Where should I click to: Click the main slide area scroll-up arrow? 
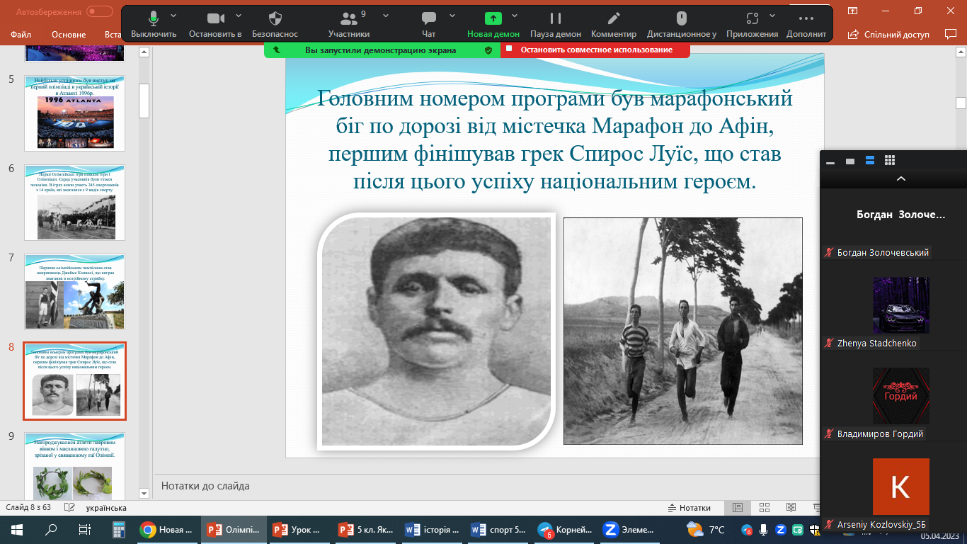[x=961, y=52]
